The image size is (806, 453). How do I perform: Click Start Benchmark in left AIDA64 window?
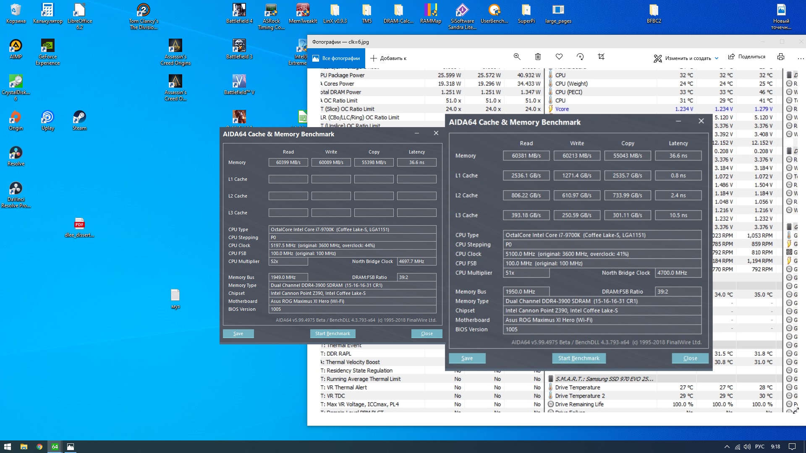coord(332,333)
